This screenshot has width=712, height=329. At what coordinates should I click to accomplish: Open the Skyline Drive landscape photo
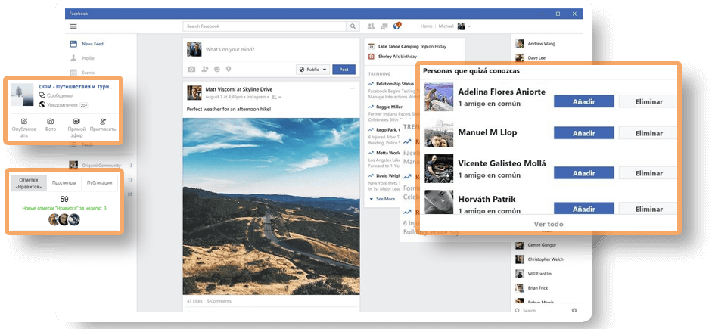[271, 206]
